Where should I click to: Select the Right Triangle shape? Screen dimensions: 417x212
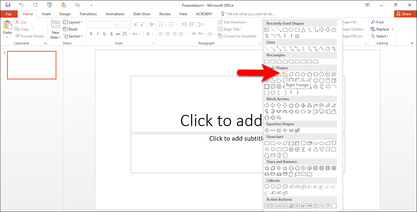pyautogui.click(x=285, y=74)
